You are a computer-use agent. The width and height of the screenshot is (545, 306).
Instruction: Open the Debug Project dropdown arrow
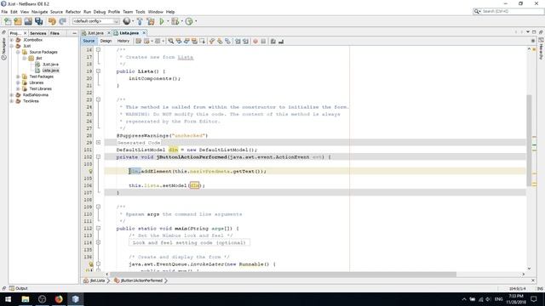point(181,21)
